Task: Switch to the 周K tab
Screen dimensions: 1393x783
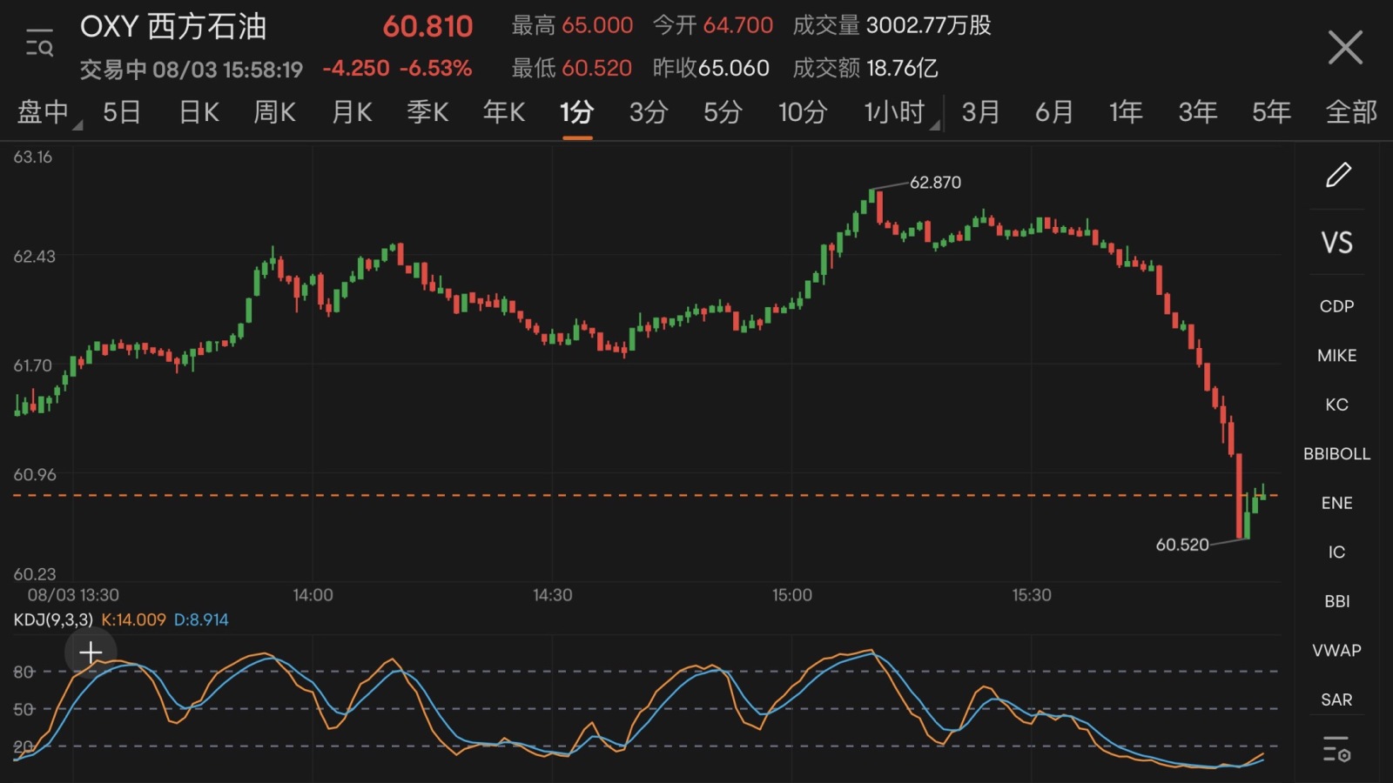Action: click(x=274, y=112)
